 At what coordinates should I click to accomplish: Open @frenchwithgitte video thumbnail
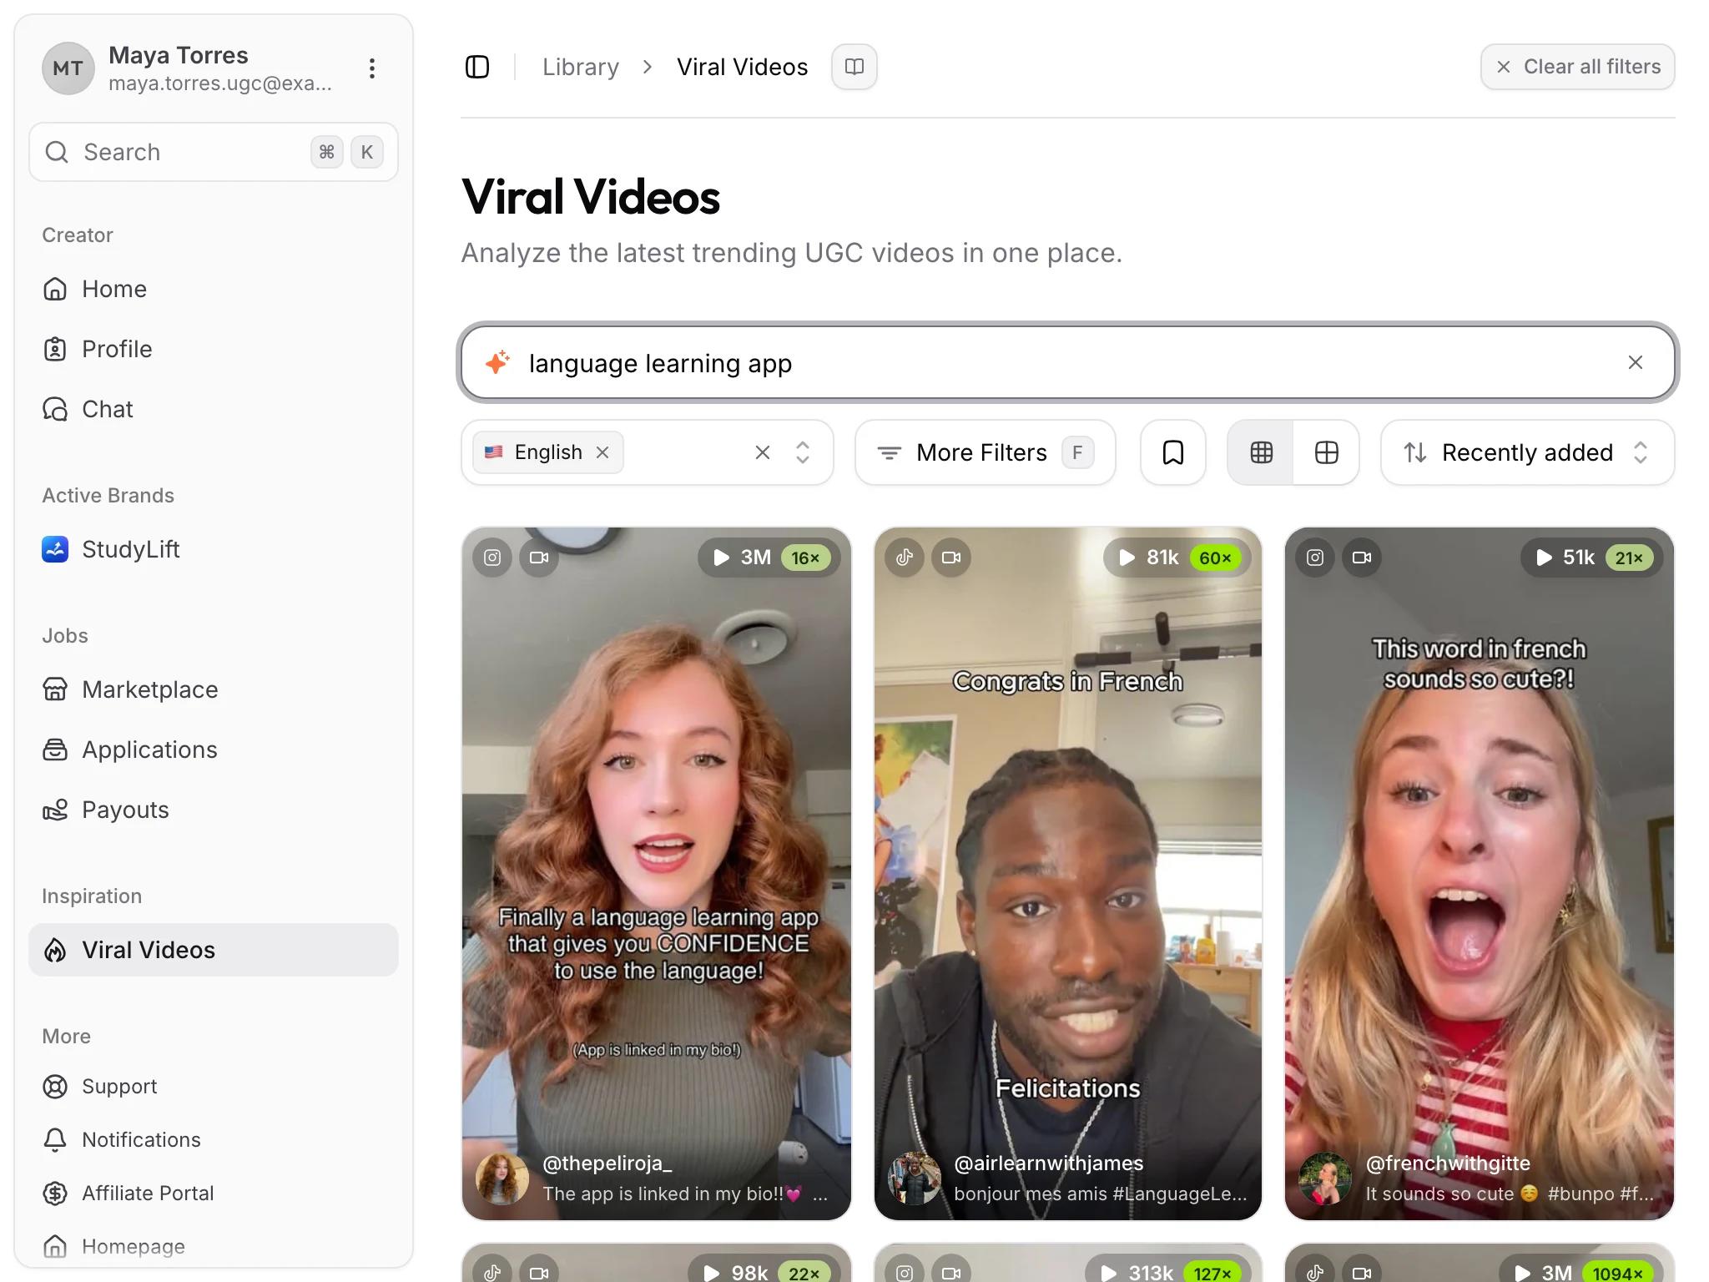[x=1480, y=873]
